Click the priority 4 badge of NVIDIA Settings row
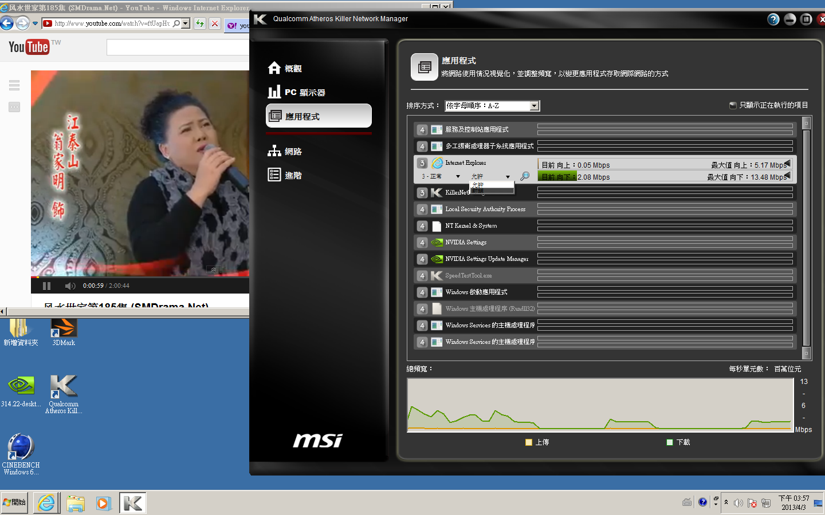 tap(422, 243)
